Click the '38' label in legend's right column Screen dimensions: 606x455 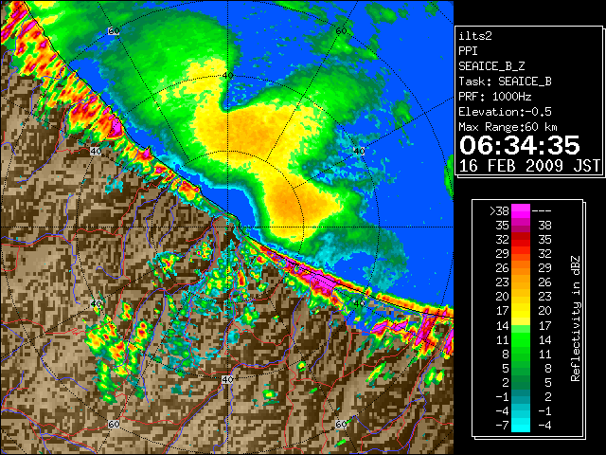point(544,226)
